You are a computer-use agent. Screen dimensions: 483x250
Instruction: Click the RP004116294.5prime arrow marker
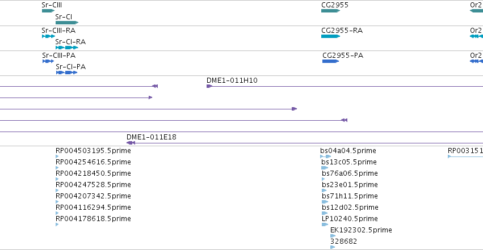tap(57, 213)
